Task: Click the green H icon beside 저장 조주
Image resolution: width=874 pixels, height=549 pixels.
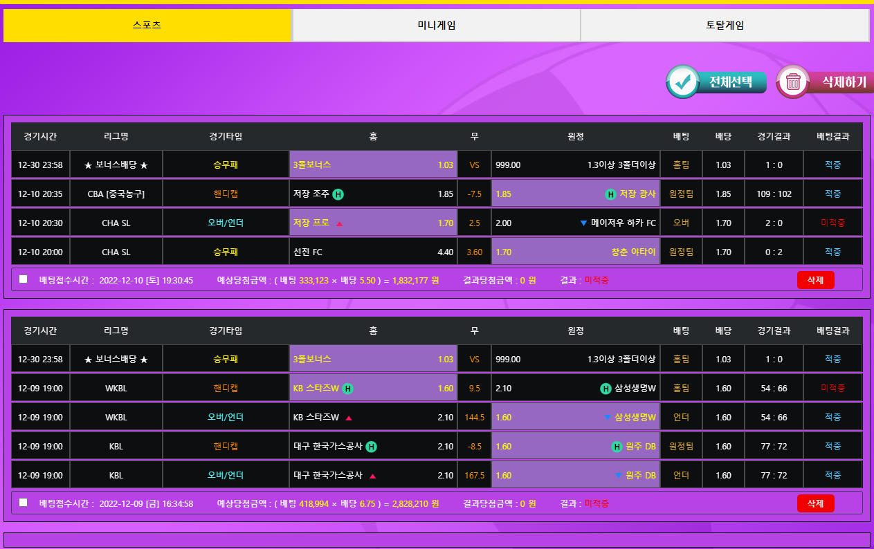Action: click(x=338, y=194)
